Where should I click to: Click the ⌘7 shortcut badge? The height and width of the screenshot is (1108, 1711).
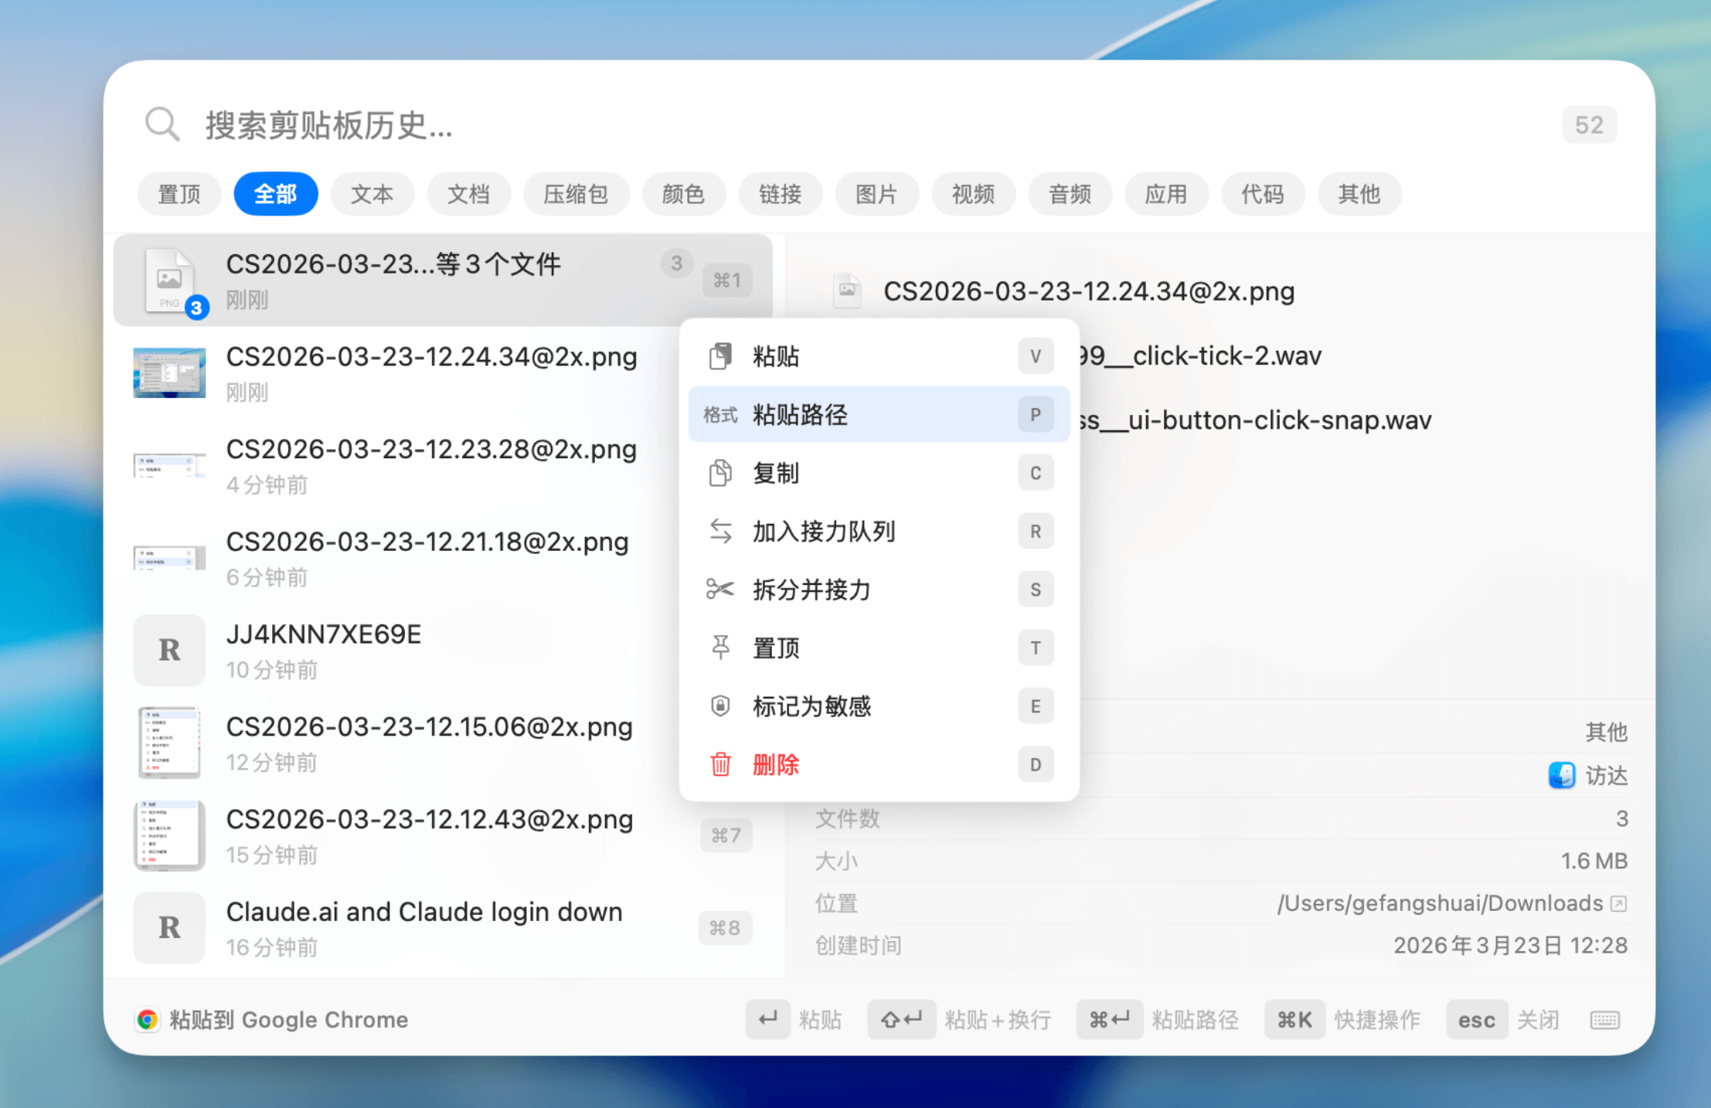click(726, 835)
